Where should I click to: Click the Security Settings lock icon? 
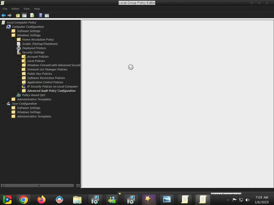point(18,52)
